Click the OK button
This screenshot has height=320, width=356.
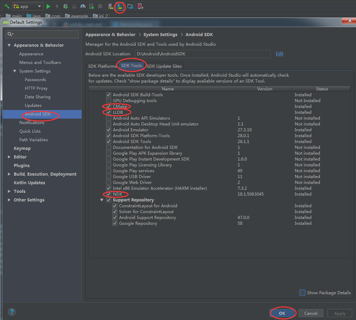282,313
